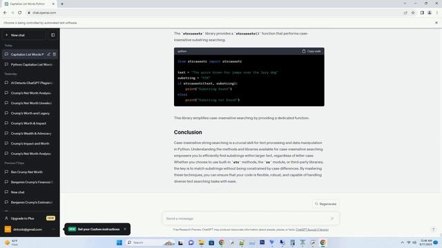Open the weather widget on taskbar
The width and height of the screenshot is (442, 248).
tap(11, 242)
